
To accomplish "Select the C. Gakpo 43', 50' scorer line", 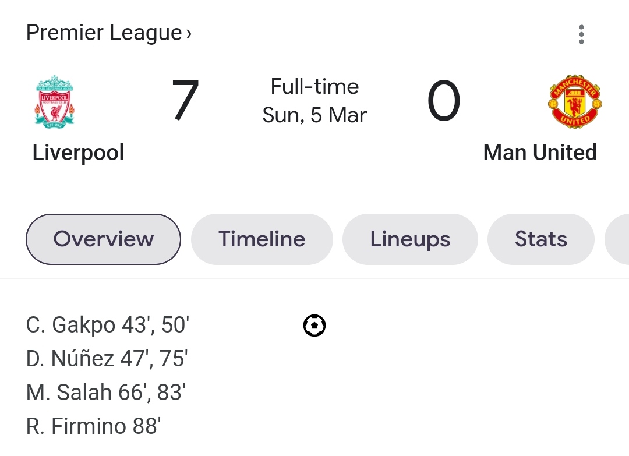I will pyautogui.click(x=108, y=325).
